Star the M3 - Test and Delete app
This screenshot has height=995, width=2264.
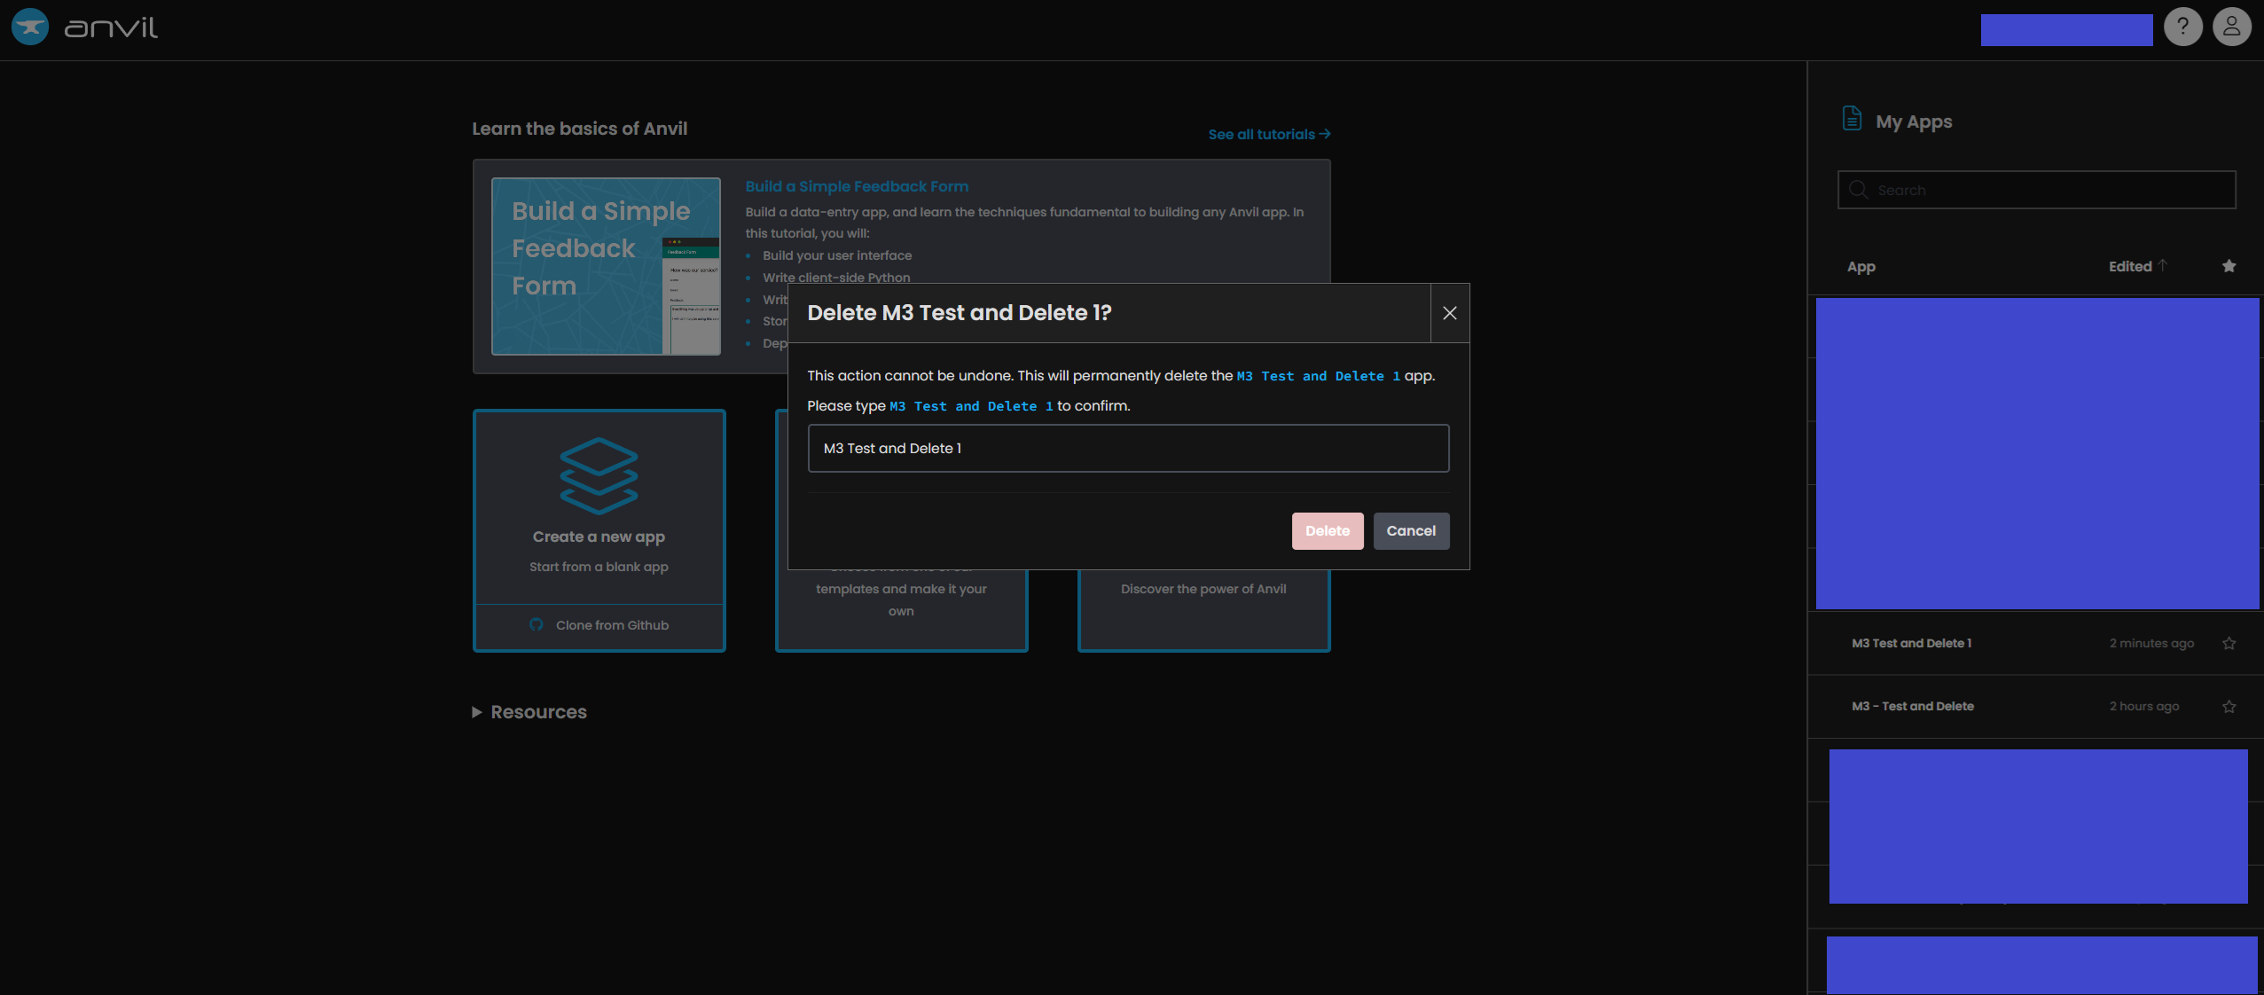click(x=2229, y=707)
